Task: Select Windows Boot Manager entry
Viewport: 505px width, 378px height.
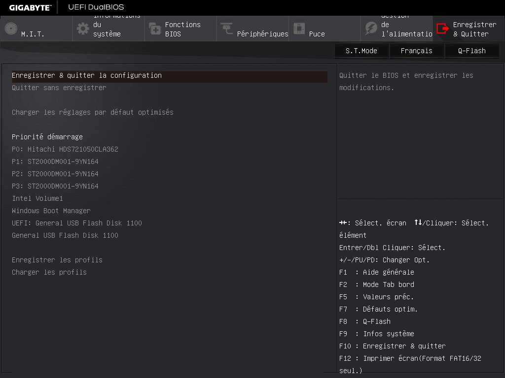Action: click(51, 211)
